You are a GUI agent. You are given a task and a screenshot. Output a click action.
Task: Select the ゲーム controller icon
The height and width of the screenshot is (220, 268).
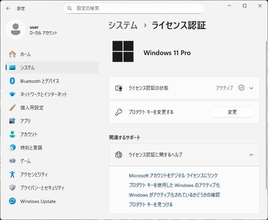pyautogui.click(x=12, y=161)
